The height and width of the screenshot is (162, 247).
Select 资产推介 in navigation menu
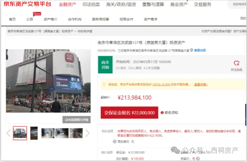50,19
